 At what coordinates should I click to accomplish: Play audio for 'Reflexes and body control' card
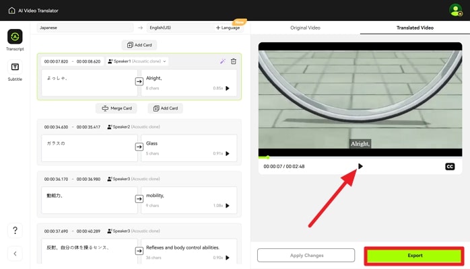point(228,258)
